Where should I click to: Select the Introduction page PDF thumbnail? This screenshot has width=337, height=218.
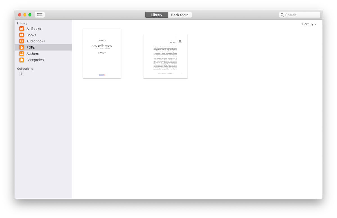[165, 56]
